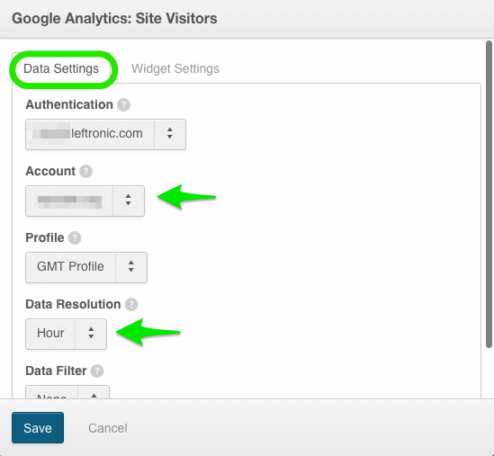Open the leftronic.com Authentication dropdown
This screenshot has height=456, width=494.
coord(105,135)
